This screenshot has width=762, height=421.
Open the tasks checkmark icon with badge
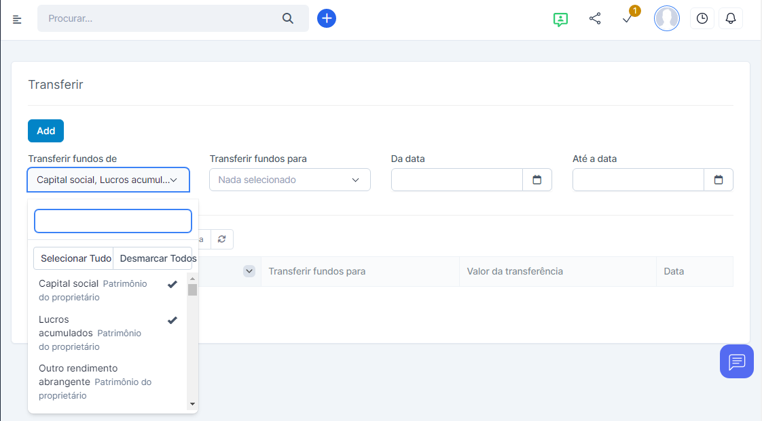(628, 18)
